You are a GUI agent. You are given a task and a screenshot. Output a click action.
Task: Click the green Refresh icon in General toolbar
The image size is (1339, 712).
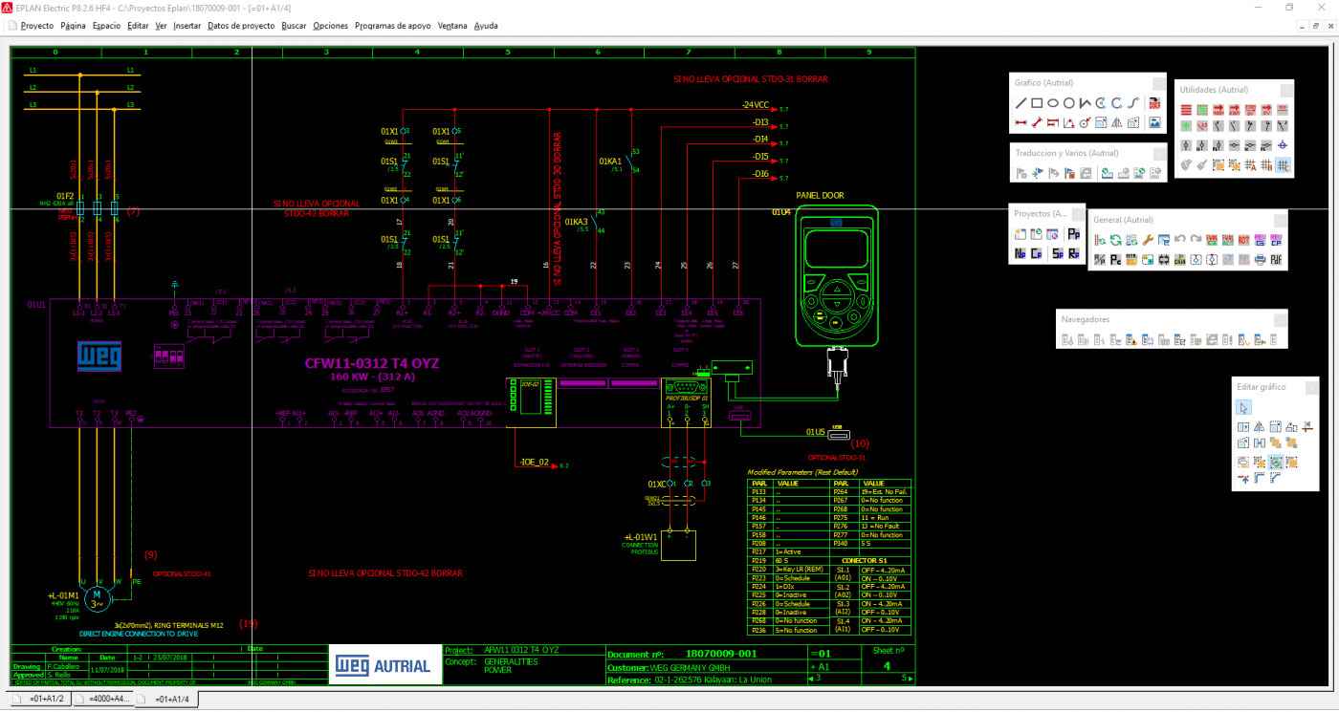click(1115, 240)
